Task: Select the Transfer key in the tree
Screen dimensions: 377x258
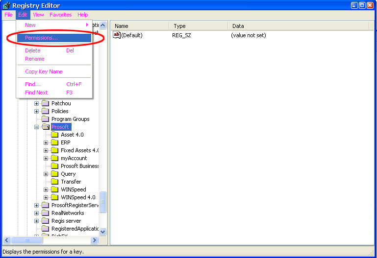Action: [x=71, y=182]
